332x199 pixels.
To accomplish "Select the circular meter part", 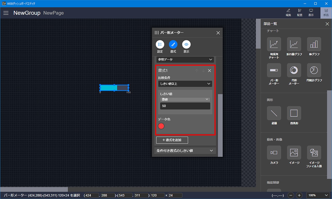I will pyautogui.click(x=294, y=70).
